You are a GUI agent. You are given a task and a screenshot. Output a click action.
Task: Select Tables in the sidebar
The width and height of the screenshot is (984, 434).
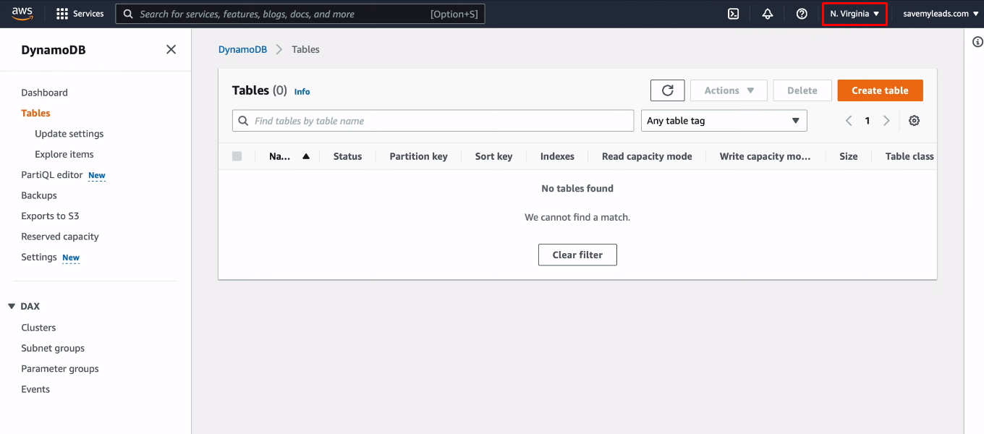tap(35, 113)
